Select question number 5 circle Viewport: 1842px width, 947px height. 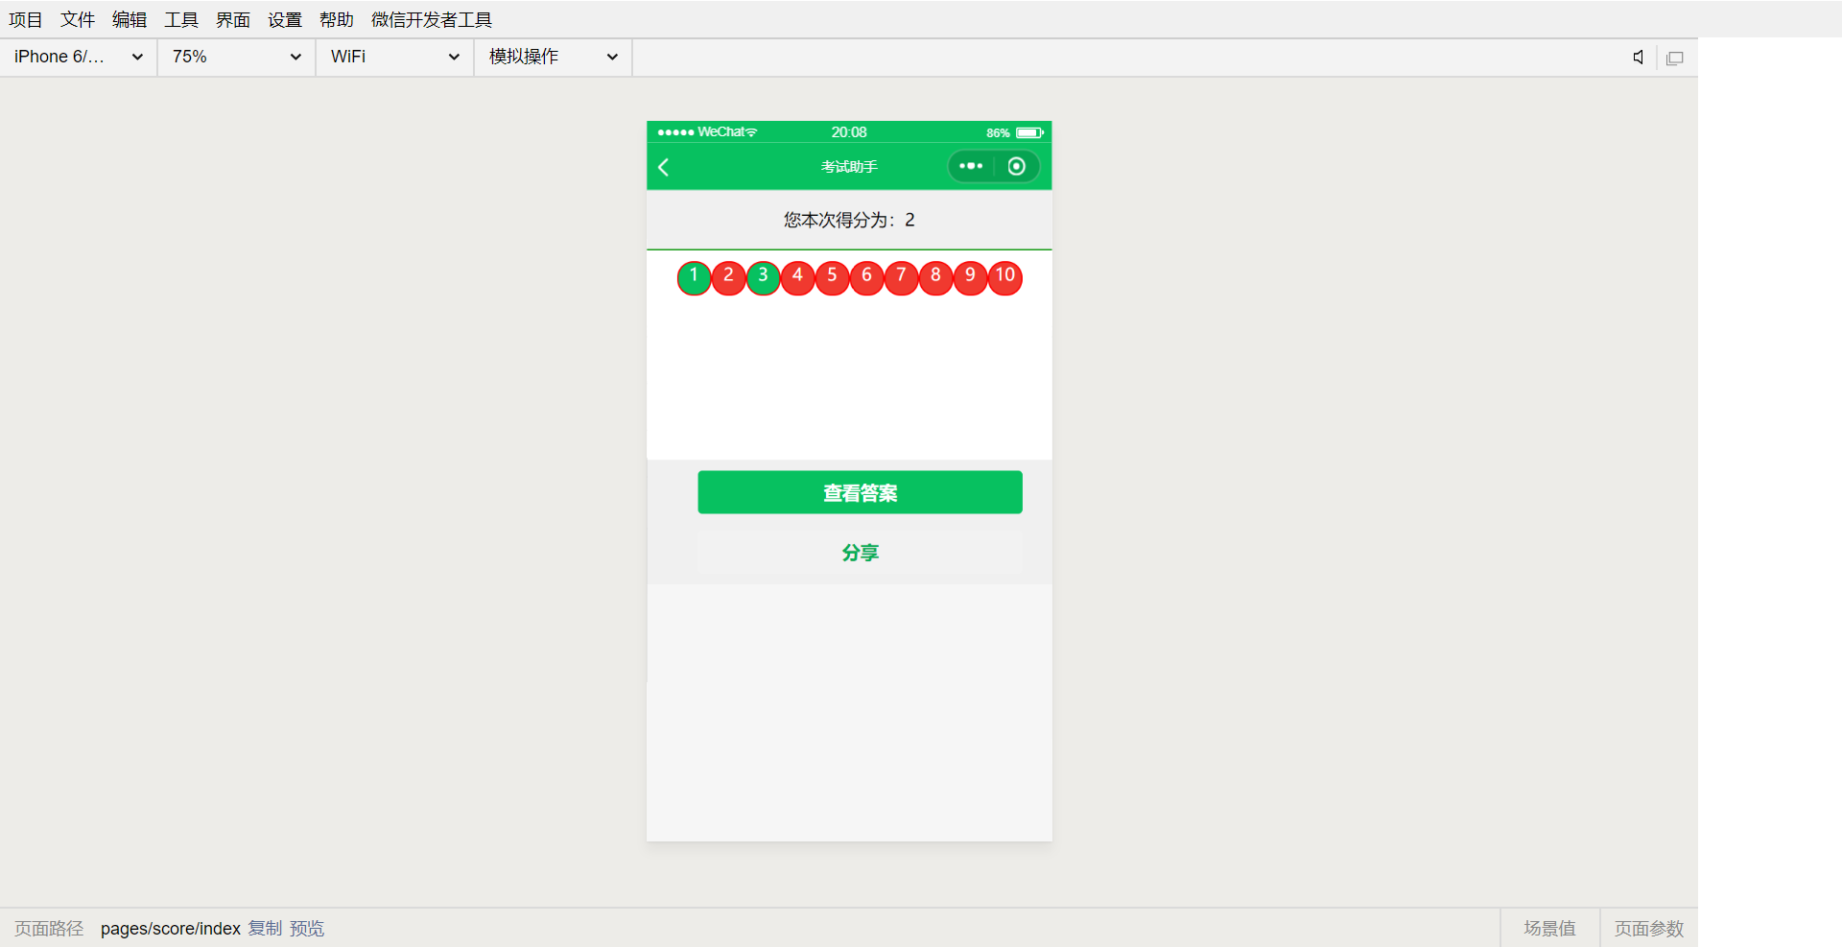tap(833, 277)
